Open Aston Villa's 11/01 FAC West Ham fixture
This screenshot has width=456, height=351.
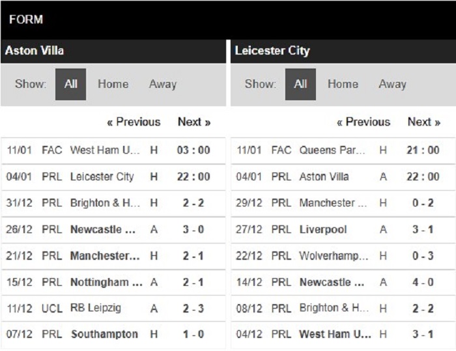pos(113,150)
